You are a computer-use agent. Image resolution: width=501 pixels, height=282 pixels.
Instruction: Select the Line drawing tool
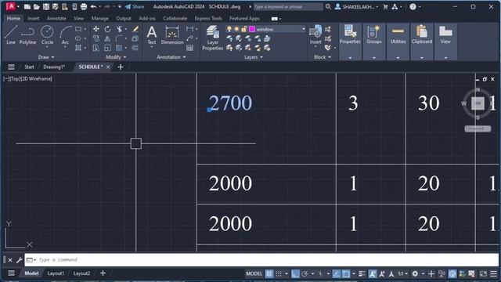[x=10, y=34]
